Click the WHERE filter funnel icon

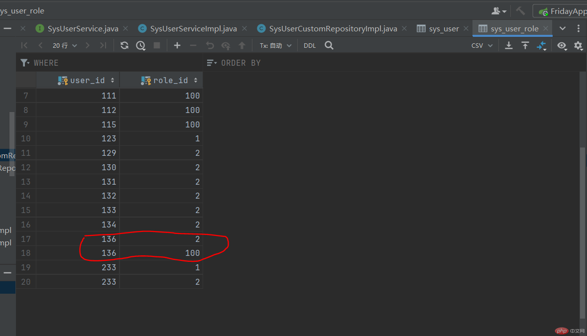click(x=25, y=63)
